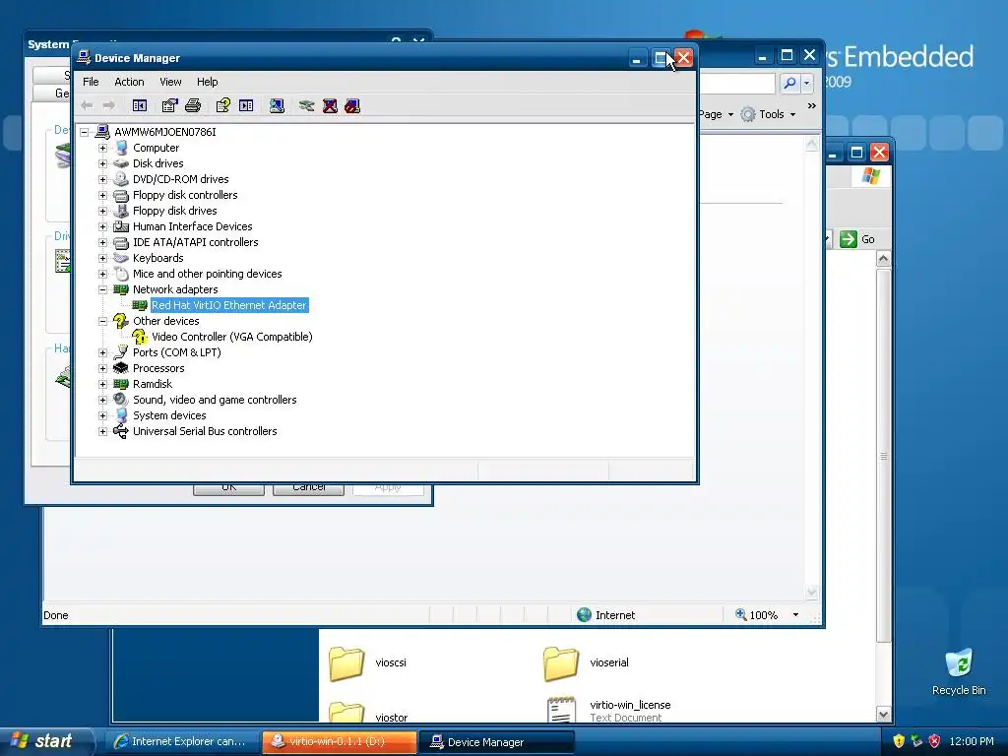Show more Internet Explorer toolbar commands chevron
1008x756 pixels.
coord(811,106)
